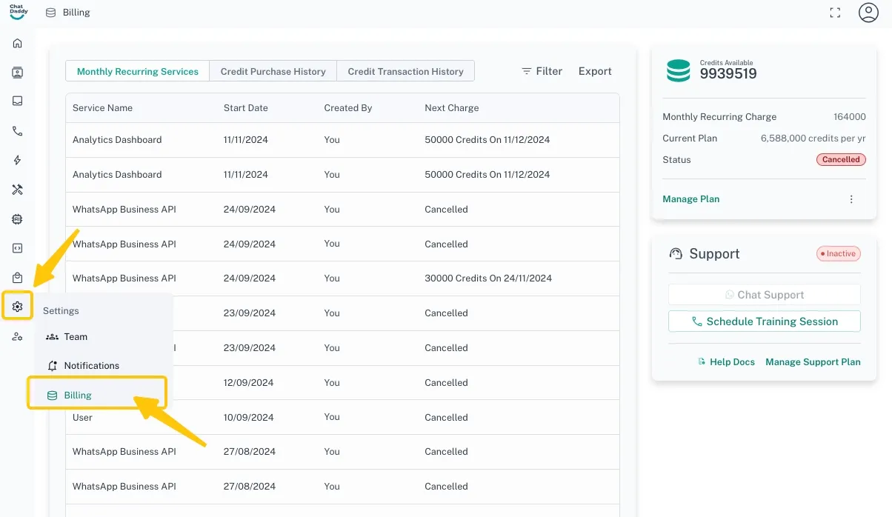This screenshot has height=517, width=892.
Task: Select Team in the Settings menu
Action: pos(75,336)
